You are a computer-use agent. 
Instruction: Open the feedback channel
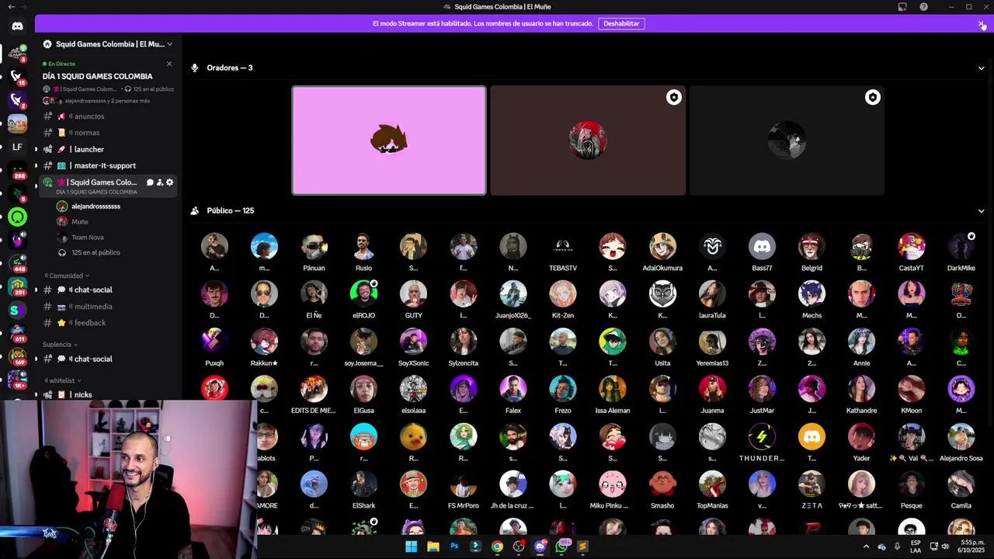pyautogui.click(x=108, y=322)
